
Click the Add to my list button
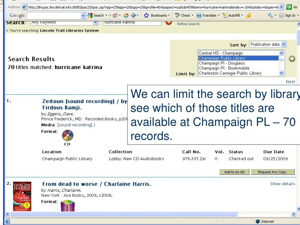(x=234, y=172)
